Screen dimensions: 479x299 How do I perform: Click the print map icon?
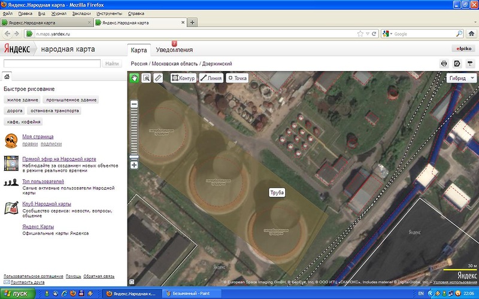(x=444, y=63)
